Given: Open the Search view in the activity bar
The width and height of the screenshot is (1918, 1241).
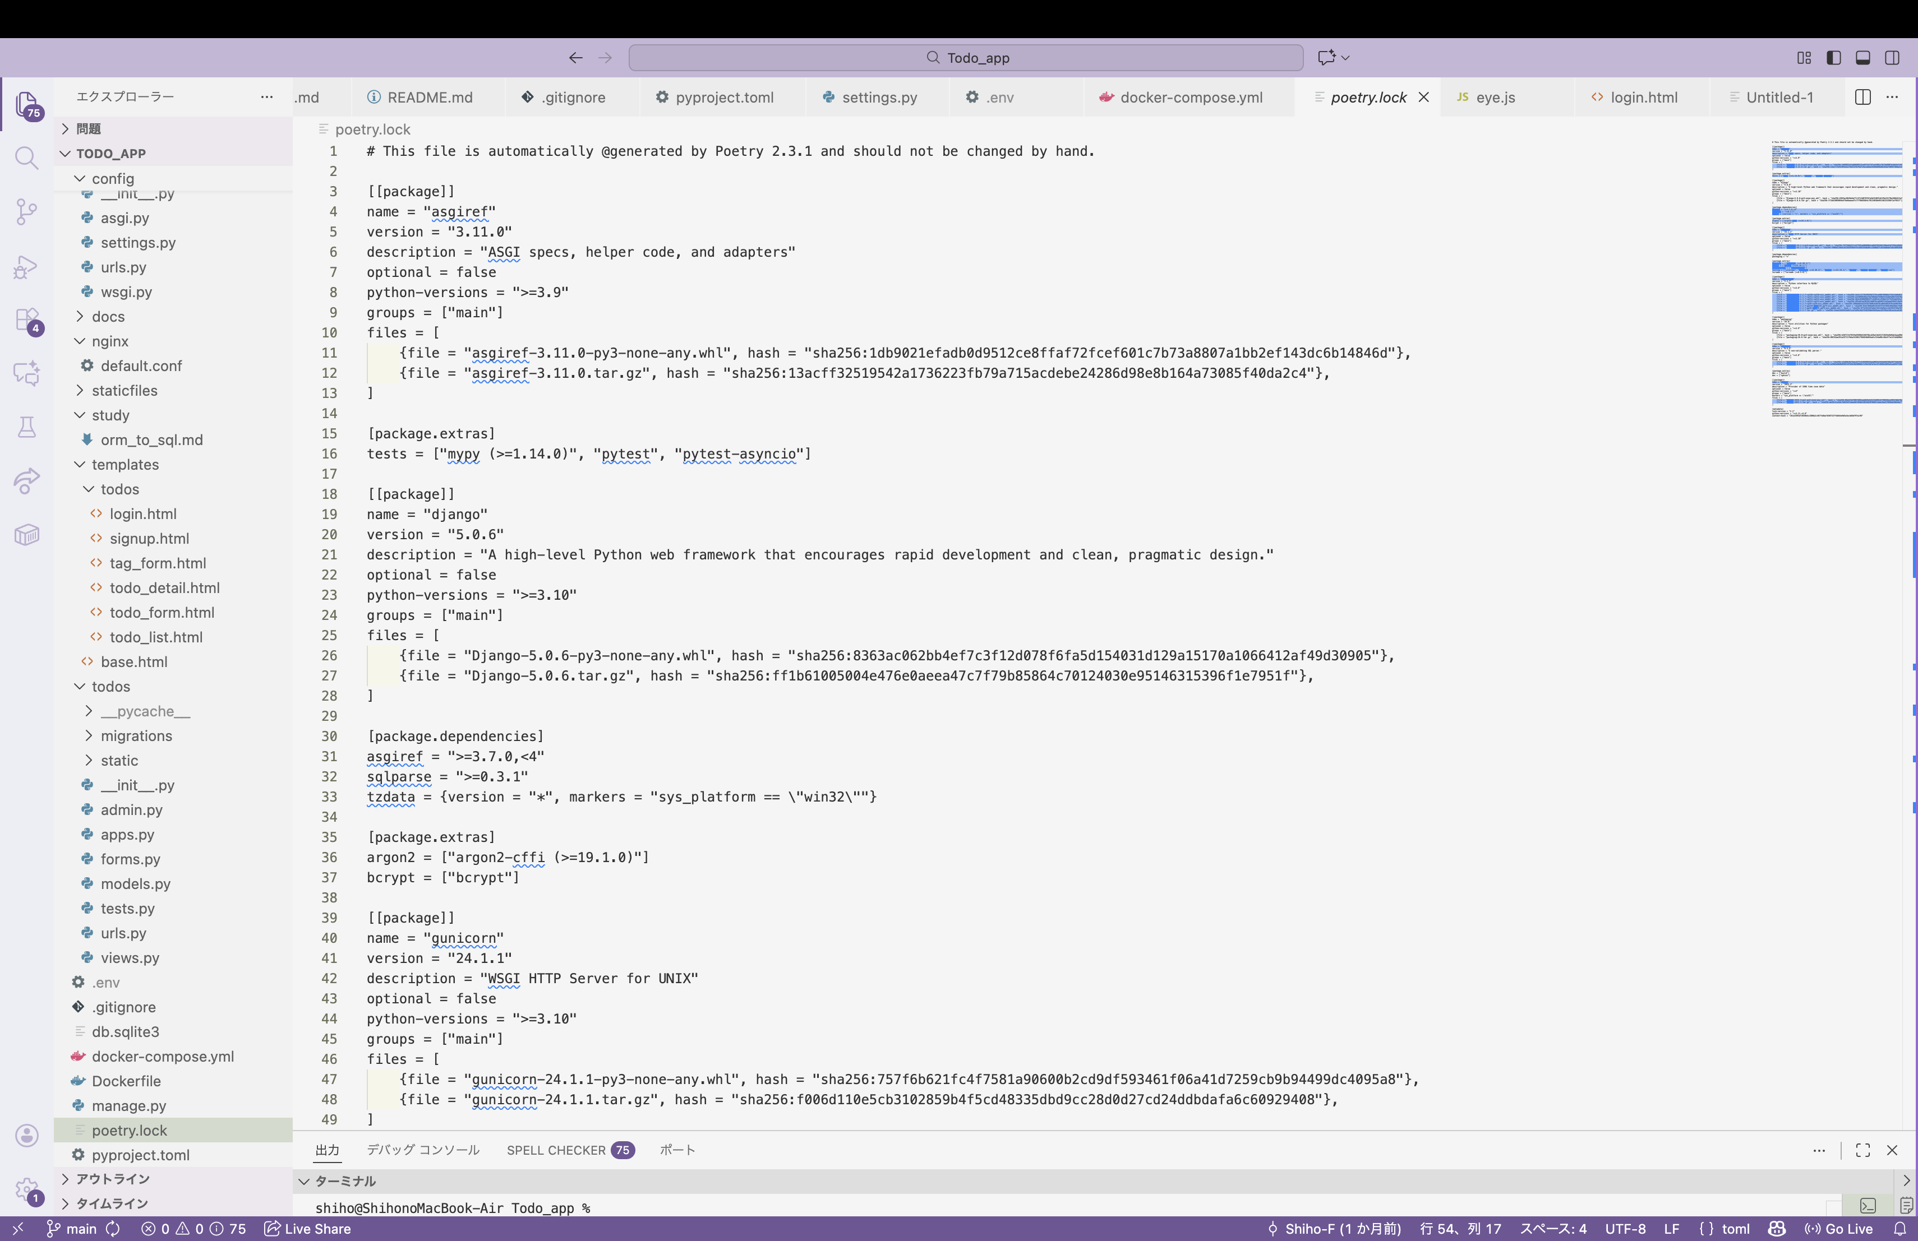Looking at the screenshot, I should [x=26, y=158].
